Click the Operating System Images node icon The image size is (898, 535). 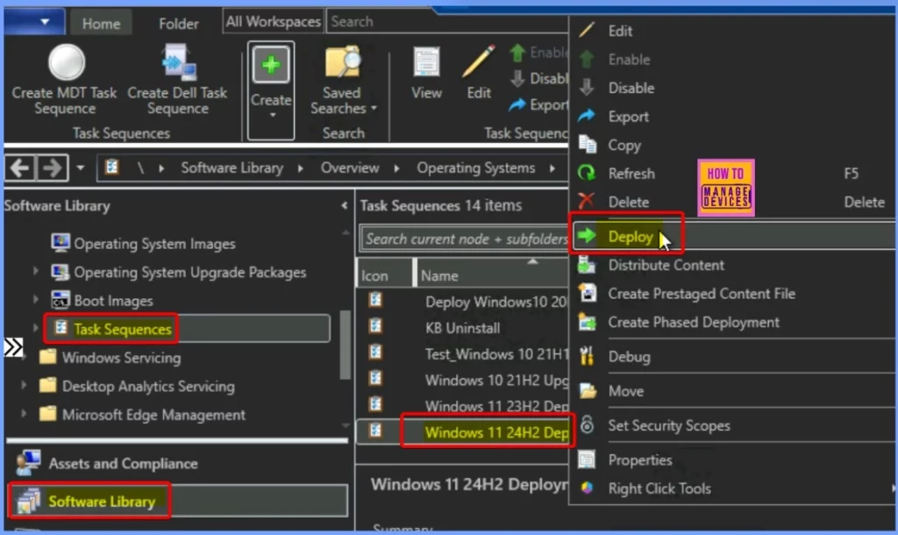61,243
